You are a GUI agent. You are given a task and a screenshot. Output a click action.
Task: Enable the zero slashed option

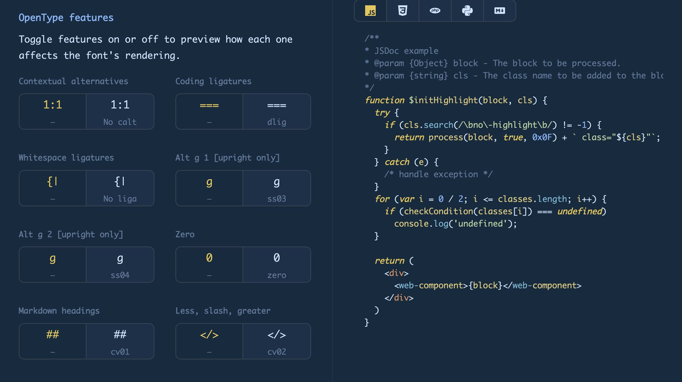pyautogui.click(x=277, y=264)
